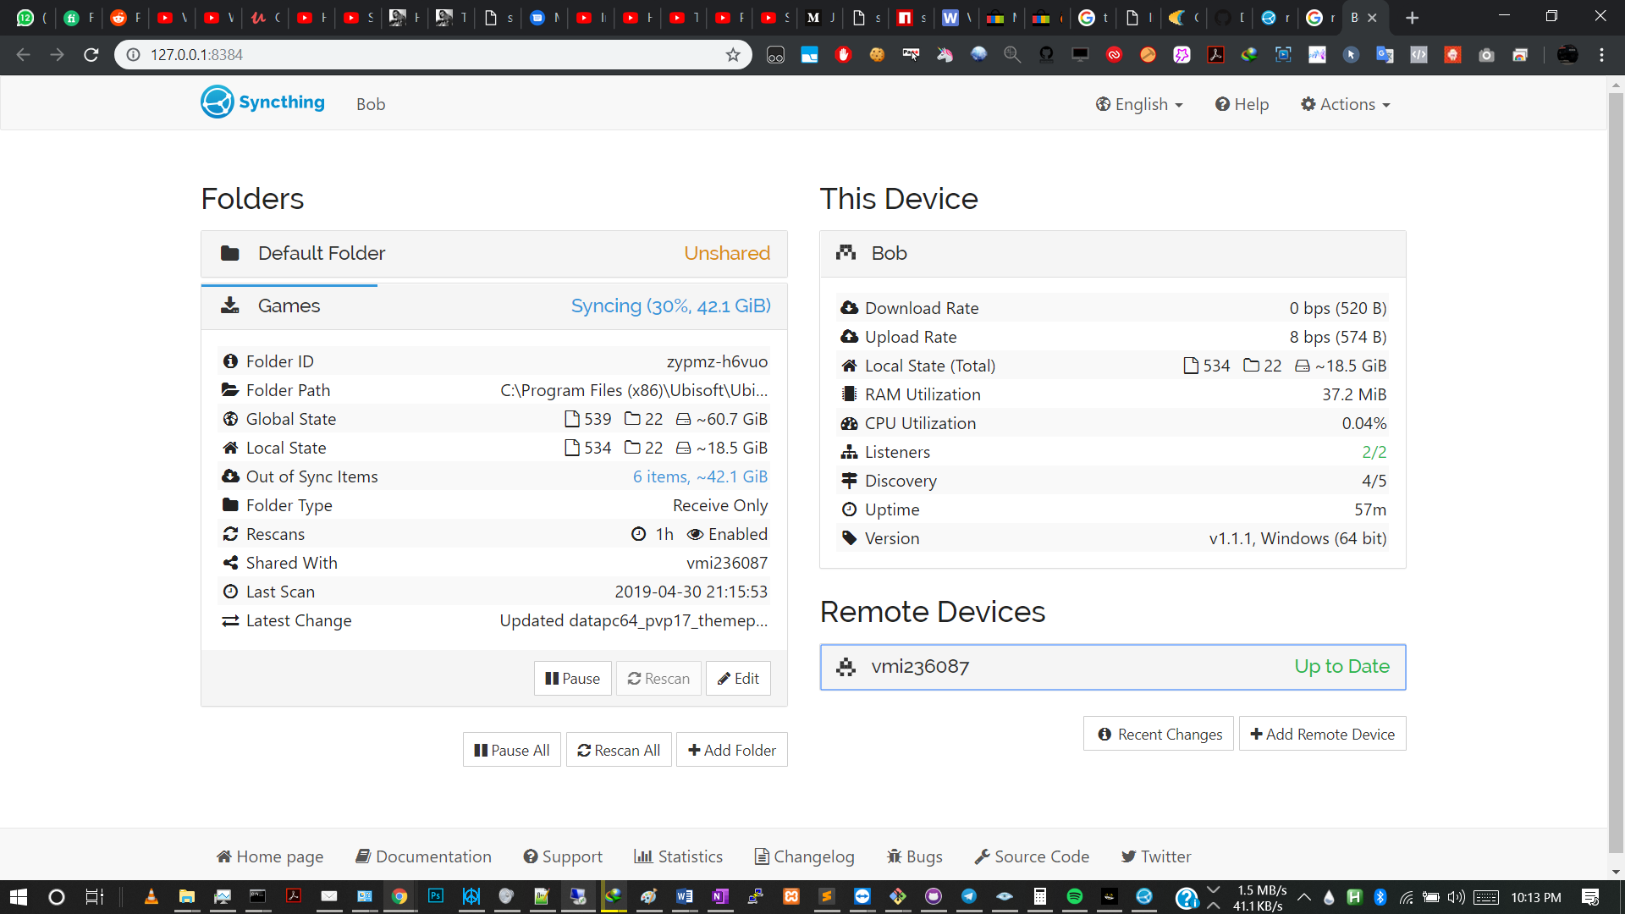Open the English language dropdown
This screenshot has width=1625, height=914.
pos(1139,103)
